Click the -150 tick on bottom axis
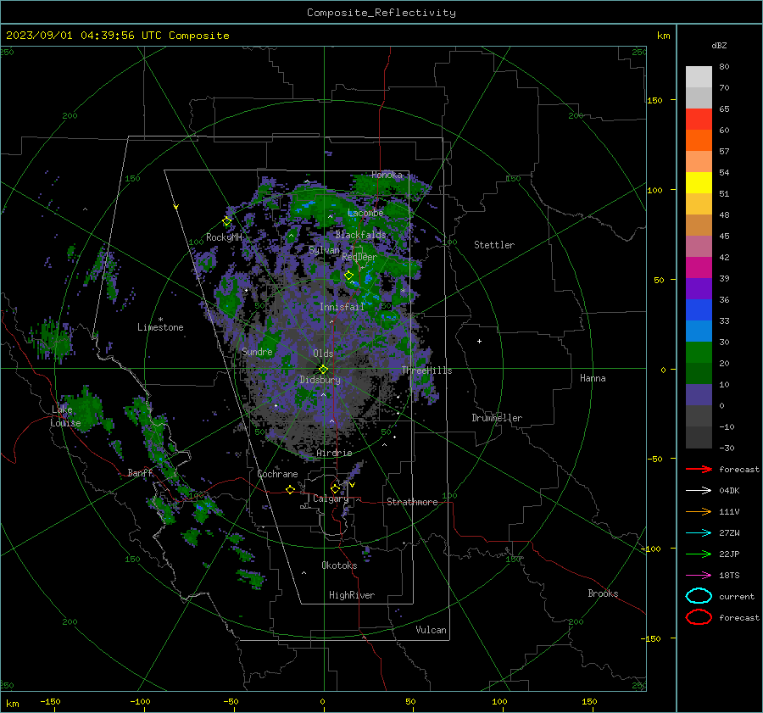The width and height of the screenshot is (763, 713). (50, 701)
